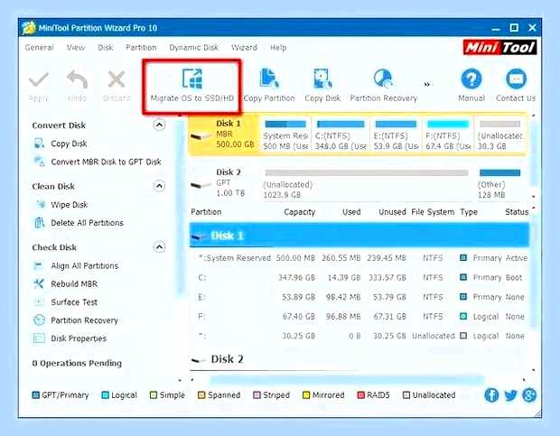560x436 pixels.
Task: Click the Contact Us icon
Action: click(x=516, y=79)
